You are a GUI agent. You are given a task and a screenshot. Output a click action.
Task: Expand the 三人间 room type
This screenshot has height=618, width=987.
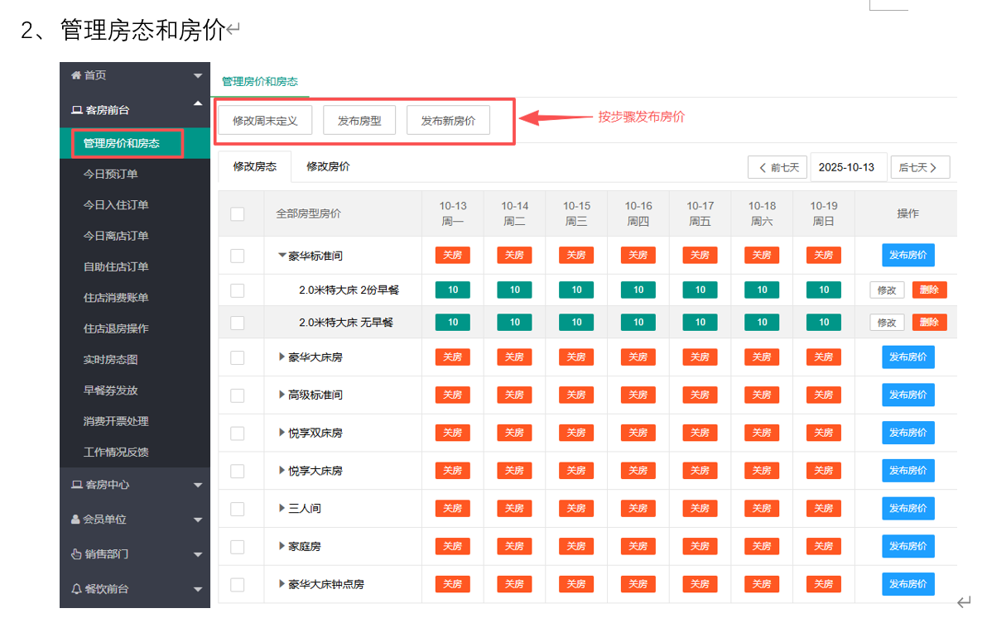tap(282, 509)
